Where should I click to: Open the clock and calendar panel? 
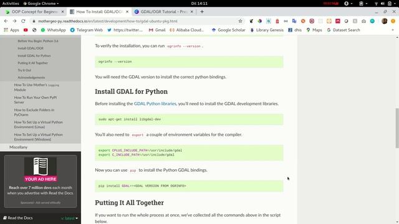(x=199, y=4)
